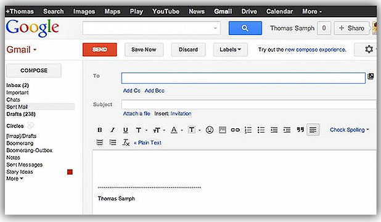Open Sent Messages label

pos(25,165)
